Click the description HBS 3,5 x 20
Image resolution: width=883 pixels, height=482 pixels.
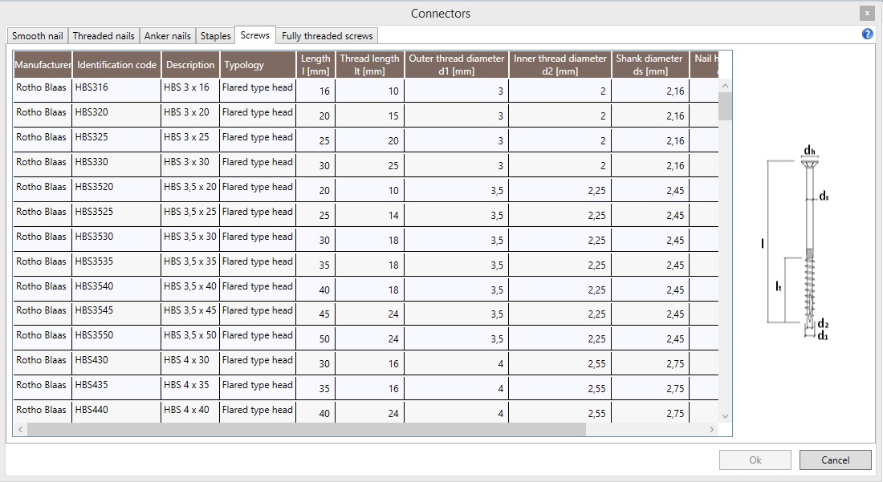(x=190, y=189)
